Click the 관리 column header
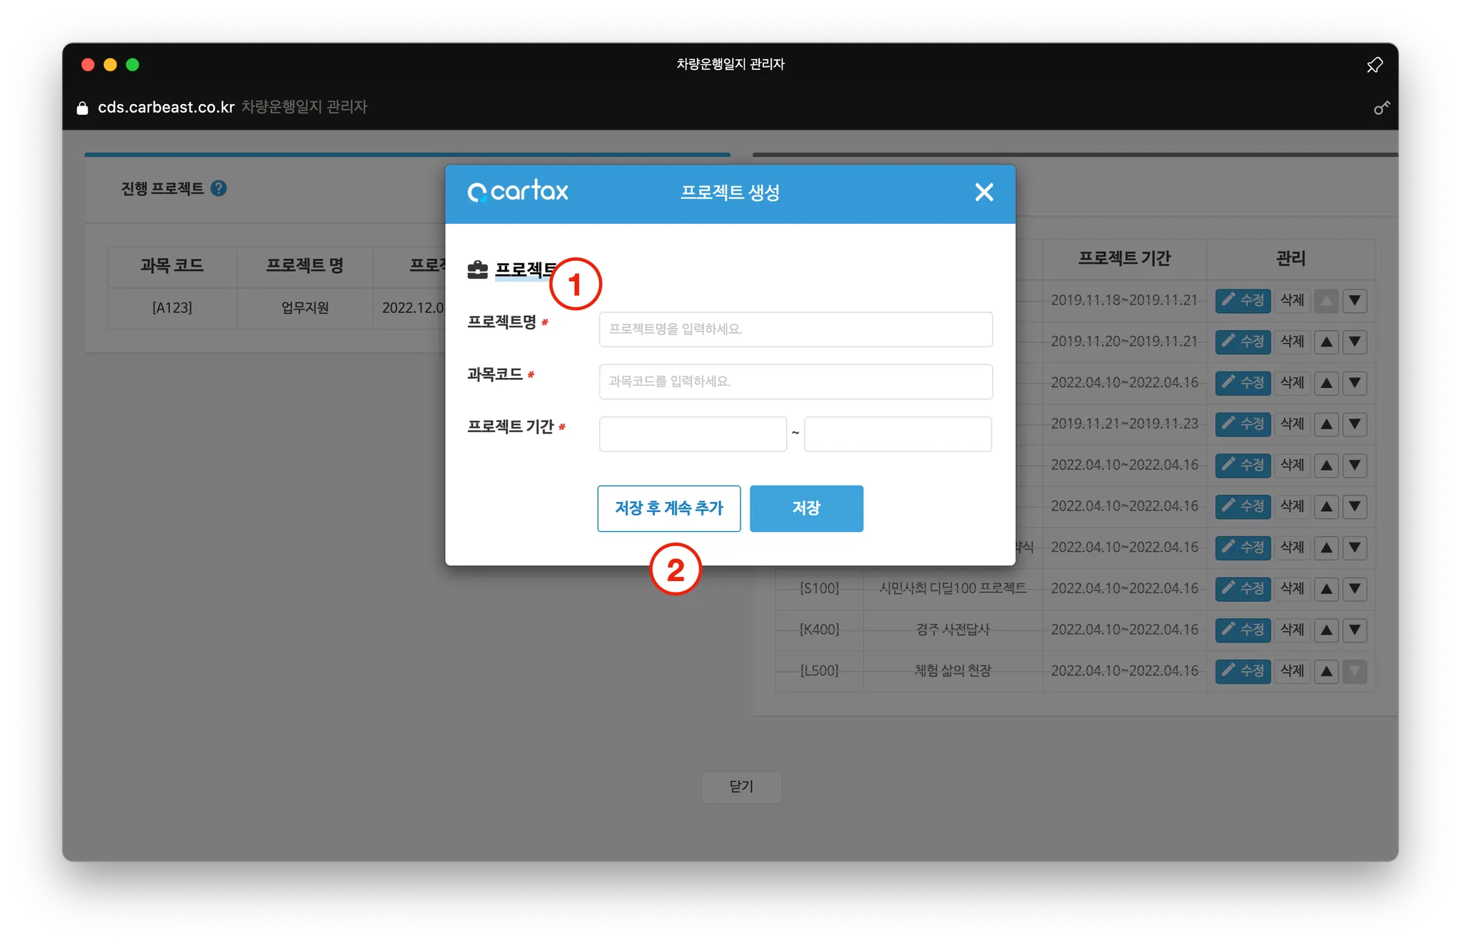This screenshot has height=944, width=1461. pos(1291,258)
